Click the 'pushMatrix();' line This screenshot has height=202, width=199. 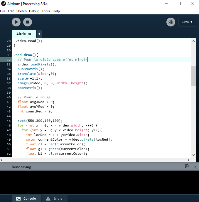pyautogui.click(x=31, y=69)
